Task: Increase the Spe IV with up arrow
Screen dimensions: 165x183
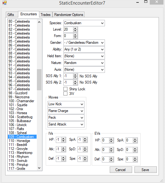Action: pos(85,158)
